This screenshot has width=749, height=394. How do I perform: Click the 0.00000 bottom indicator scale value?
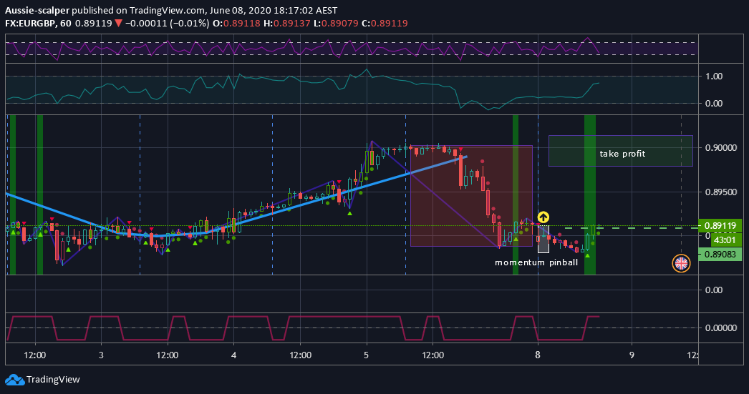[x=721, y=327]
